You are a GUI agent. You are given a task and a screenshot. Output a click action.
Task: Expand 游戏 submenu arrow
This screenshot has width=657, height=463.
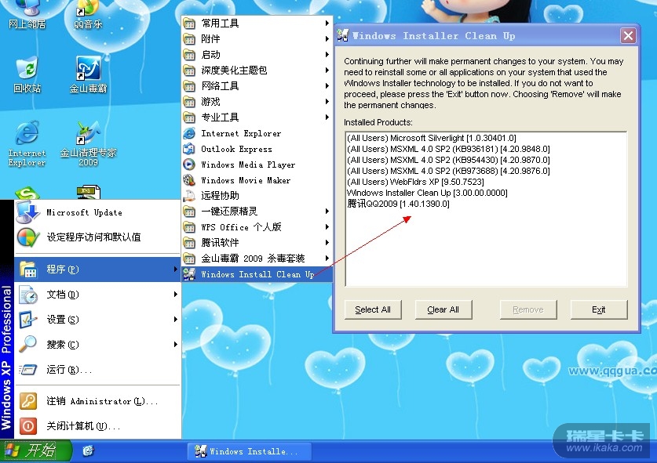pos(327,102)
